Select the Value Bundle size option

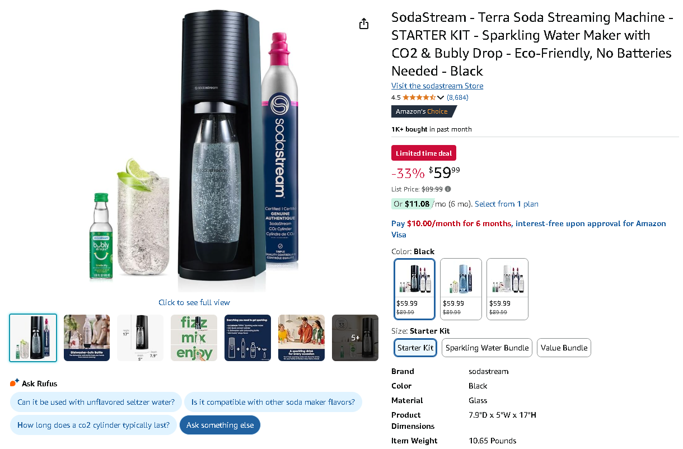tap(564, 348)
